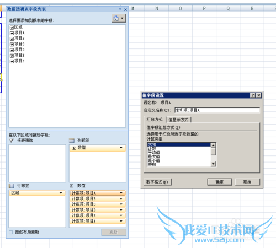The height and width of the screenshot is (248, 276).
Task: Open the Σ 数值 dropdown in column labels
Action: [x=121, y=148]
